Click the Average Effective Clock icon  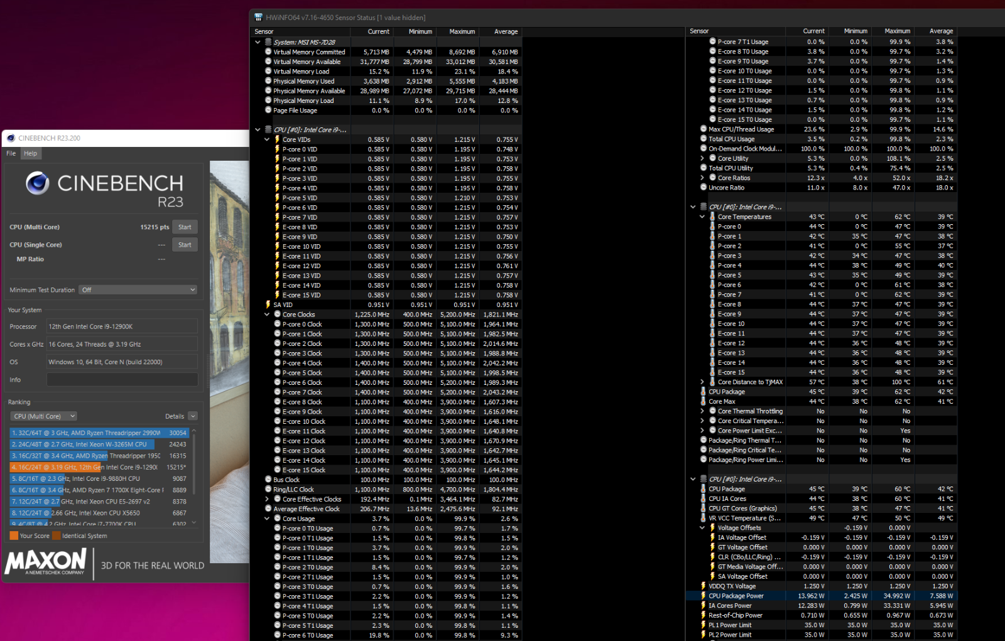coord(268,509)
